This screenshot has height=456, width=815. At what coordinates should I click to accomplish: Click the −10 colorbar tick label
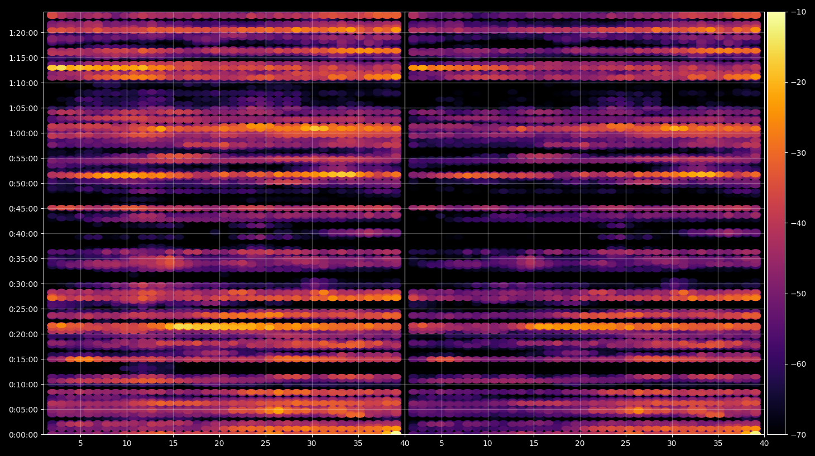pos(798,12)
